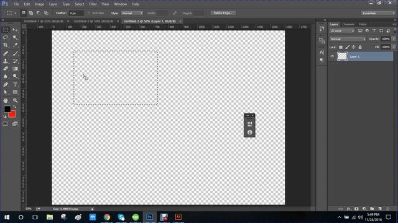Viewport: 398px width, 223px height.
Task: Swap foreground and background colors
Action: pyautogui.click(x=14, y=107)
